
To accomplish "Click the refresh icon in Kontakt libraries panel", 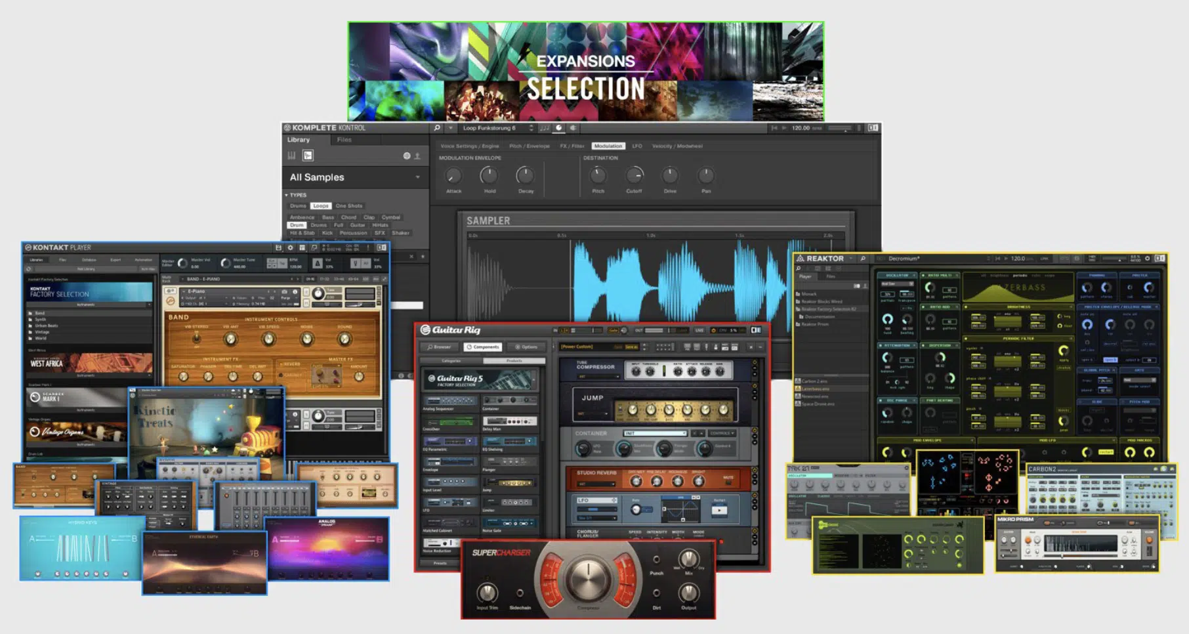I will 28,268.
